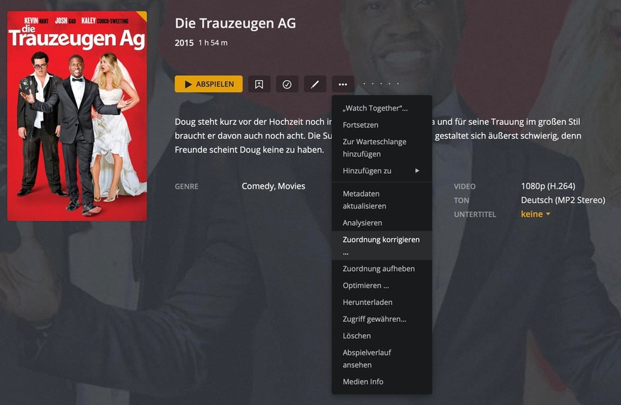621x405 pixels.
Task: Select Zuordnung korrigieren menu entry
Action: point(382,245)
